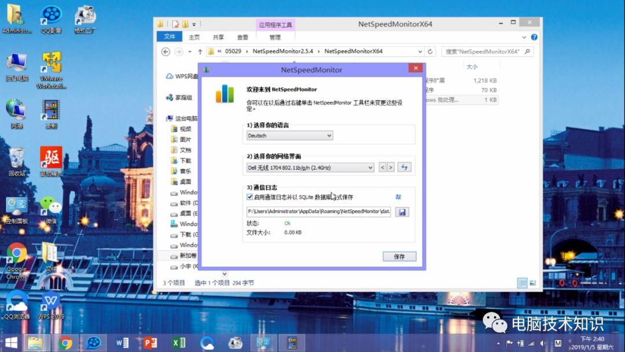Image resolution: width=625 pixels, height=352 pixels.
Task: Open quick access toolbar customize arrow
Action: coord(194,24)
